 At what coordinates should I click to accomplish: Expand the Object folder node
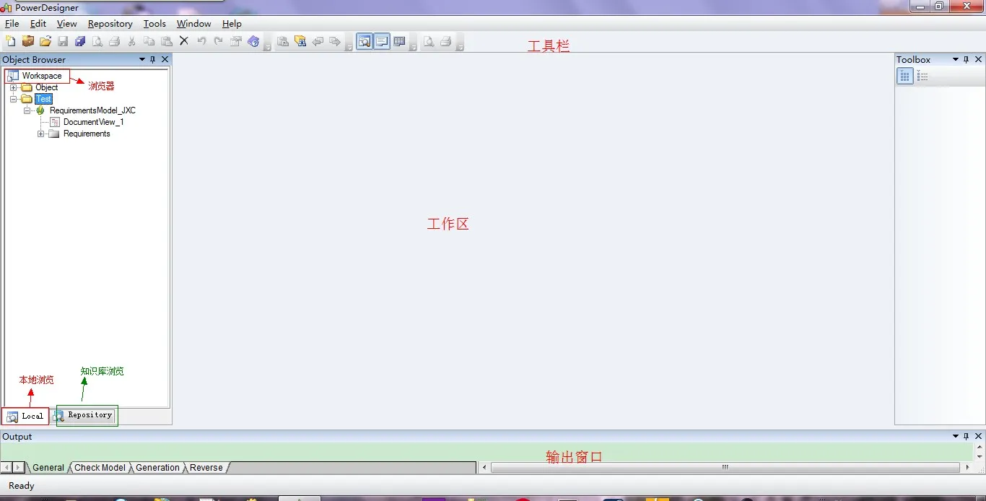(x=13, y=87)
